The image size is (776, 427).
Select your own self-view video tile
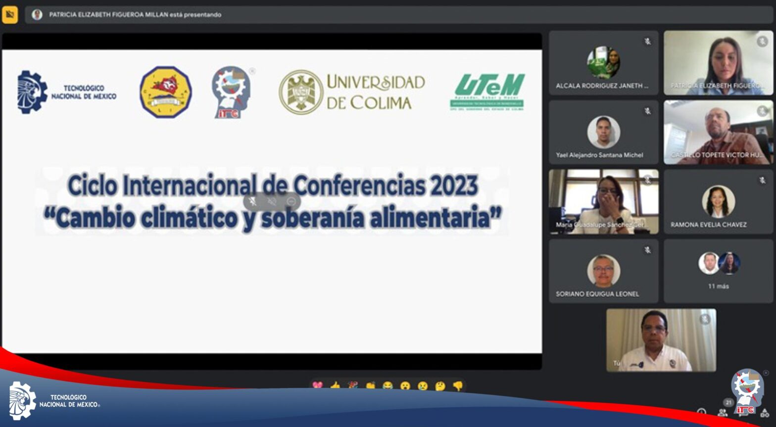(x=661, y=340)
